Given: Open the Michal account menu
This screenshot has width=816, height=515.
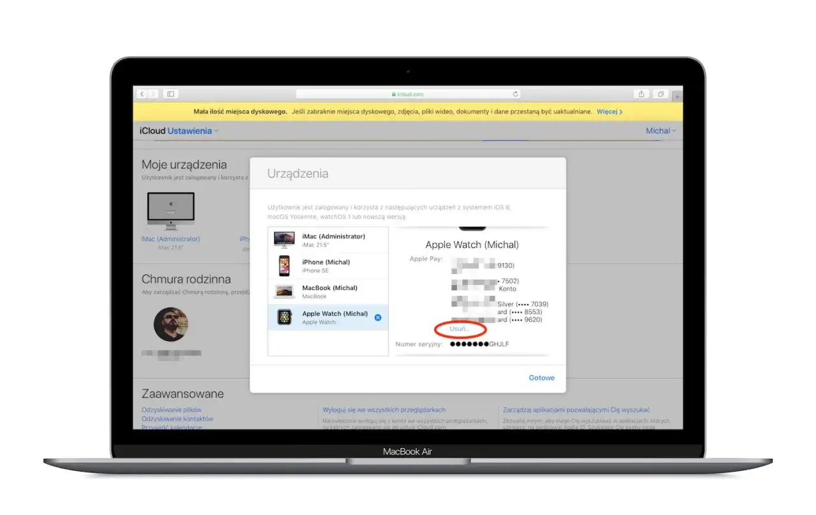Looking at the screenshot, I should (x=661, y=131).
